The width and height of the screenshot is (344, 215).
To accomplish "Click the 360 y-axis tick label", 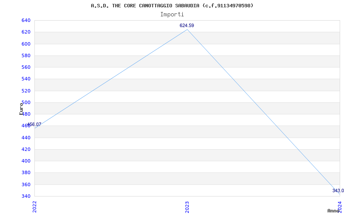I will tap(26, 184).
